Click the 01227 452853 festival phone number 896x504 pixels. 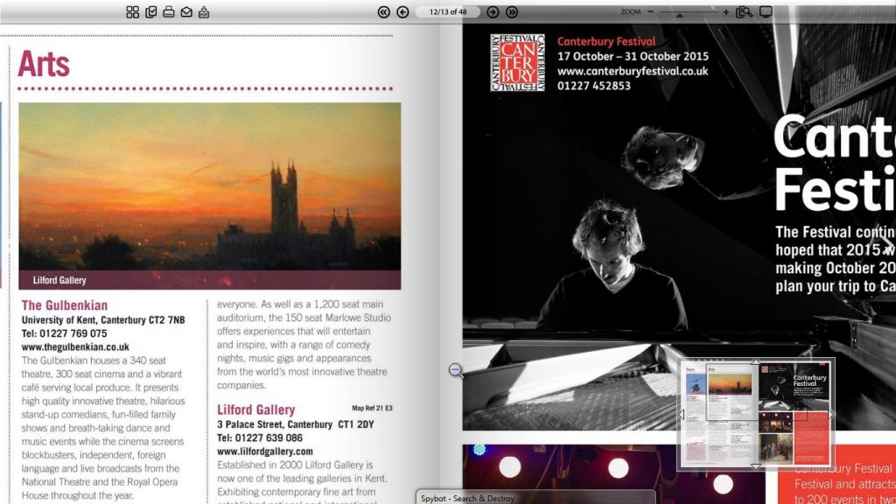click(x=594, y=86)
